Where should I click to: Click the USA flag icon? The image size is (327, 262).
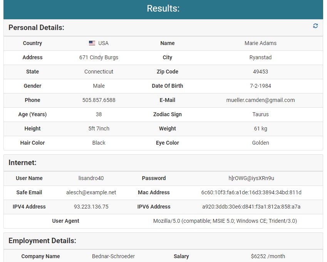pos(92,43)
